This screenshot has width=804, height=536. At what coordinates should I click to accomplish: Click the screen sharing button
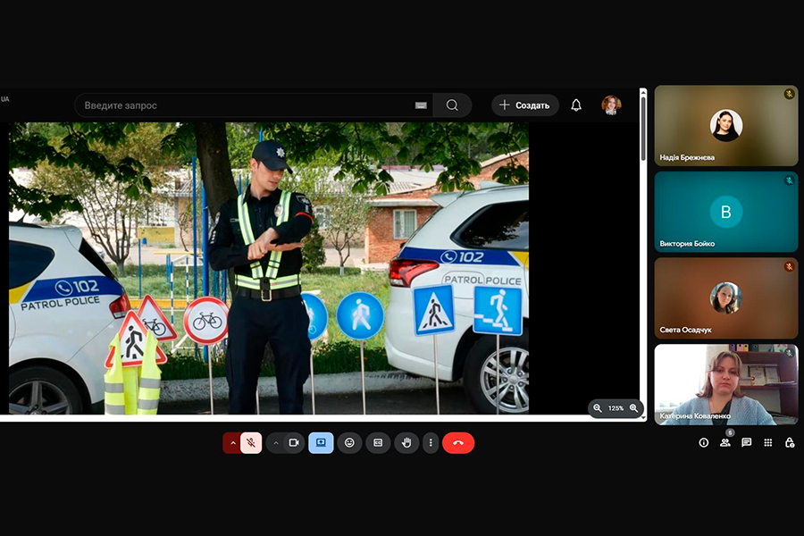coord(321,443)
